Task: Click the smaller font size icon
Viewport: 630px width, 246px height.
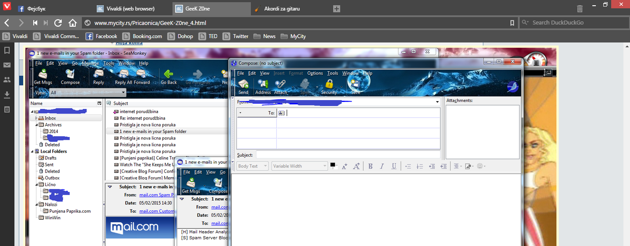Action: tap(345, 166)
